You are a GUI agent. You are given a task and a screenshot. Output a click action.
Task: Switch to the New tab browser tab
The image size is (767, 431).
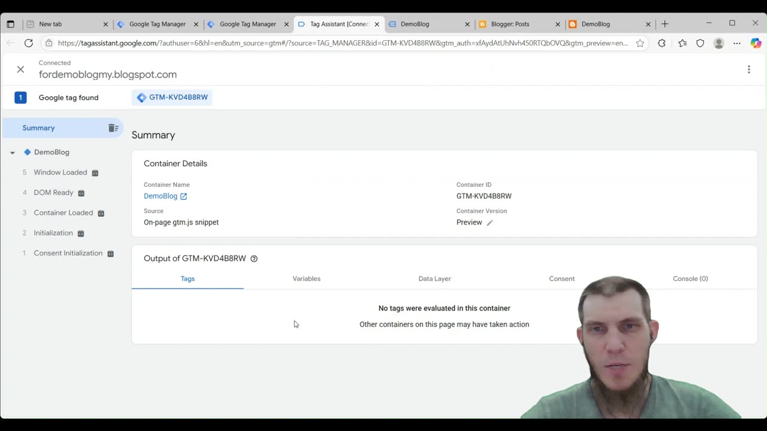pyautogui.click(x=67, y=24)
